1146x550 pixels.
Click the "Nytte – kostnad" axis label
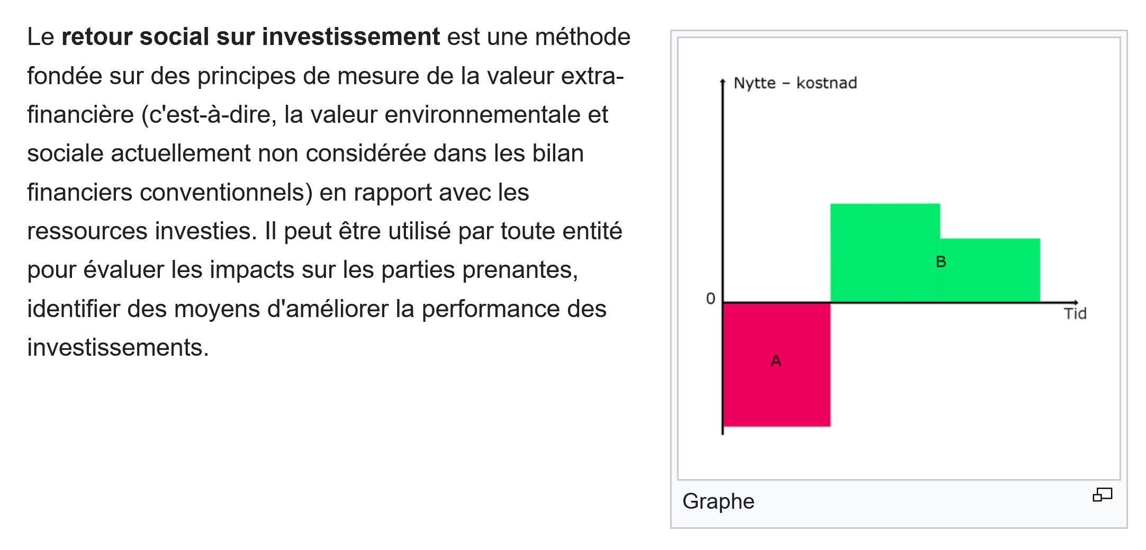point(795,83)
